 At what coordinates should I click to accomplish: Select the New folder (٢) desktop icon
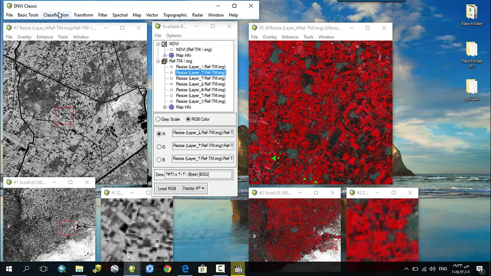click(472, 55)
